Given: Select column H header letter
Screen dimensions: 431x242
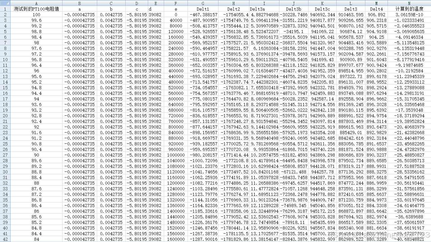Looking at the screenshot, I should 234,3.
